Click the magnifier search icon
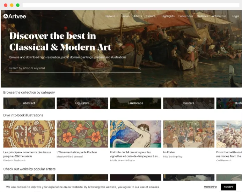This screenshot has width=242, height=192. (139, 68)
